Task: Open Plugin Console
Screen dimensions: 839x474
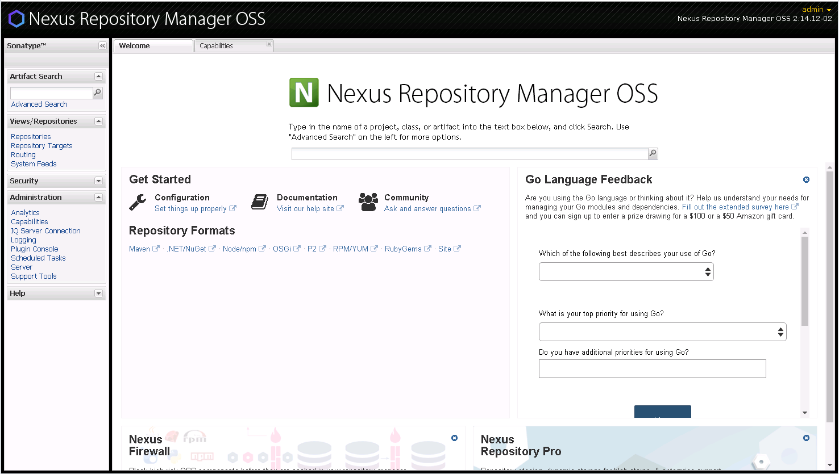Action: point(34,249)
